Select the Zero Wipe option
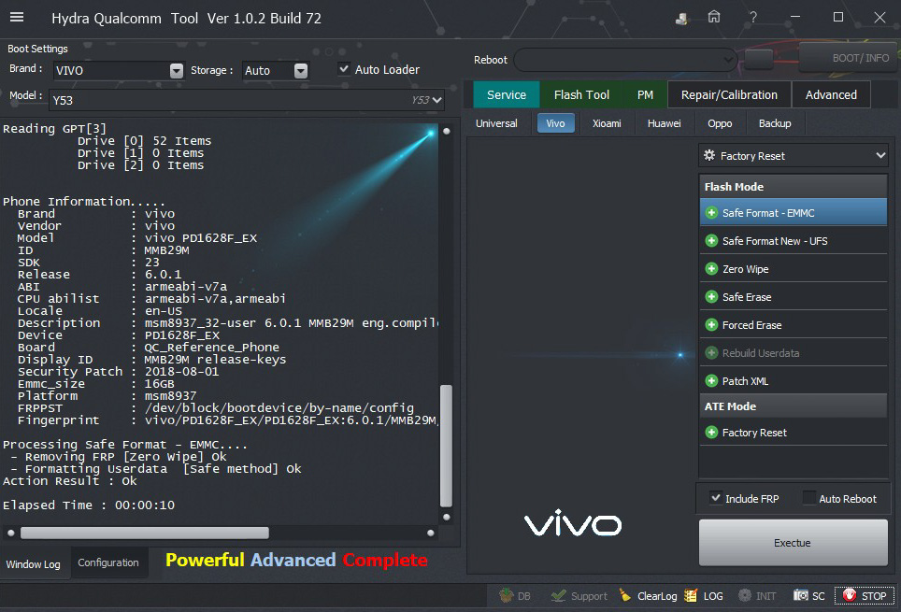 coord(745,269)
